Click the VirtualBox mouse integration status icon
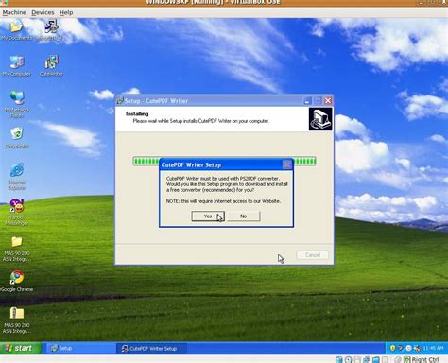This screenshot has height=363, width=448. 398,359
